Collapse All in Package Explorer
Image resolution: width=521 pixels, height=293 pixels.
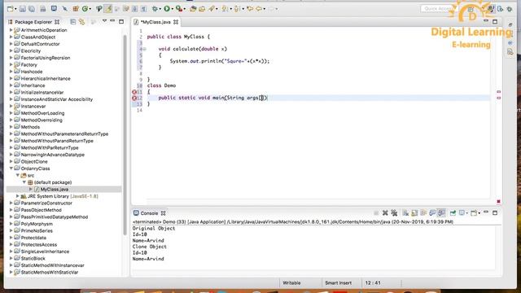click(x=73, y=22)
